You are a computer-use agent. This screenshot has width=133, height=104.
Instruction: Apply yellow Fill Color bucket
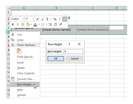28,25
